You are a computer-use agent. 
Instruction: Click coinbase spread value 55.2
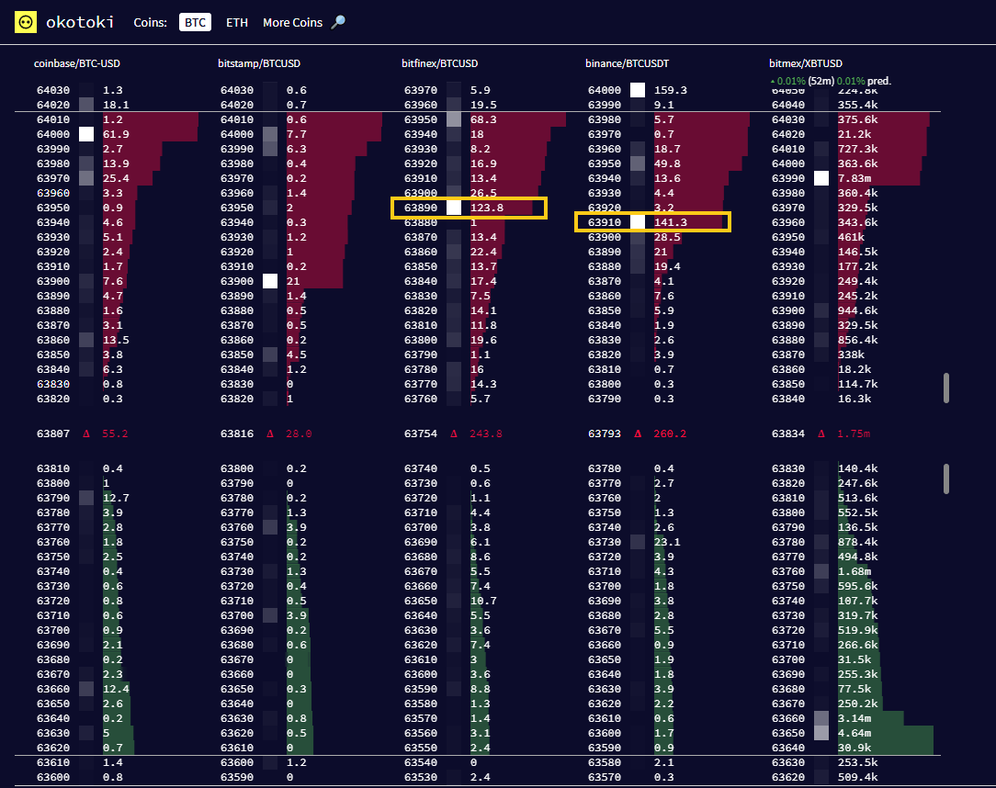click(x=115, y=433)
